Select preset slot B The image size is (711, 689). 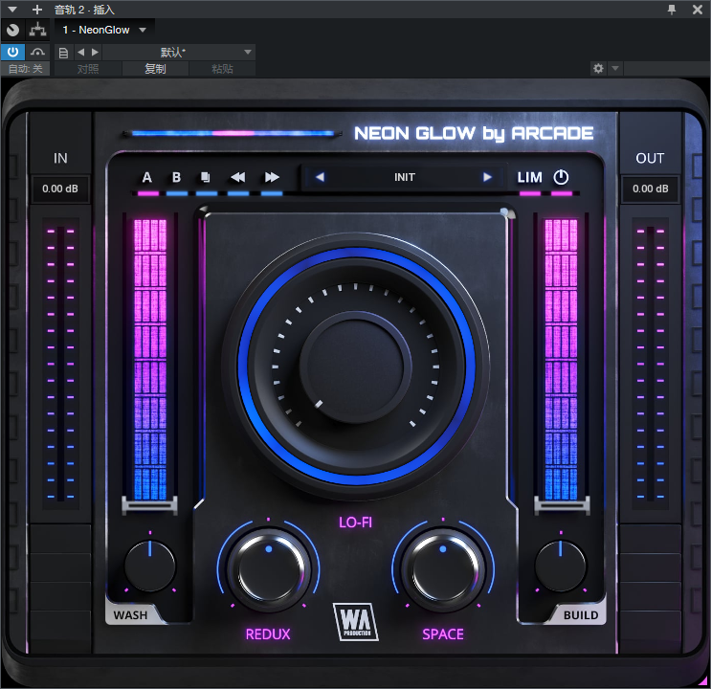pos(176,177)
